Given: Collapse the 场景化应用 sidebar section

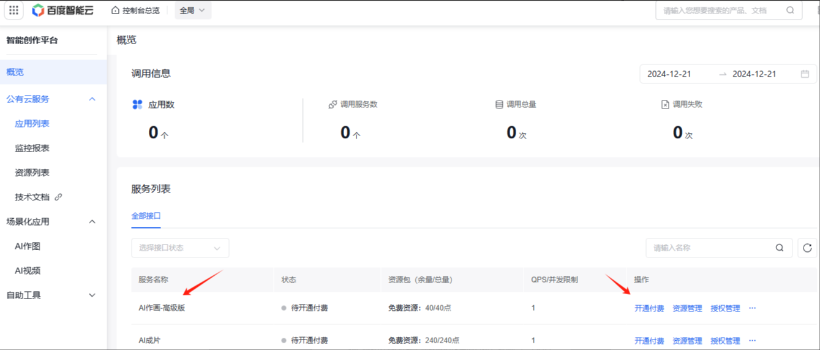Looking at the screenshot, I should point(92,222).
